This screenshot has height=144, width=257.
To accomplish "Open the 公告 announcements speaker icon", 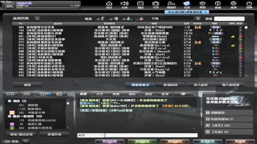I will click(124, 4).
